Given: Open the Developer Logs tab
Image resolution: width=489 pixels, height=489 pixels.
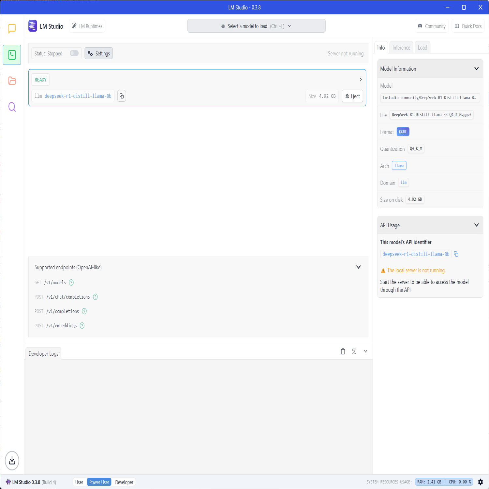Looking at the screenshot, I should 43,354.
